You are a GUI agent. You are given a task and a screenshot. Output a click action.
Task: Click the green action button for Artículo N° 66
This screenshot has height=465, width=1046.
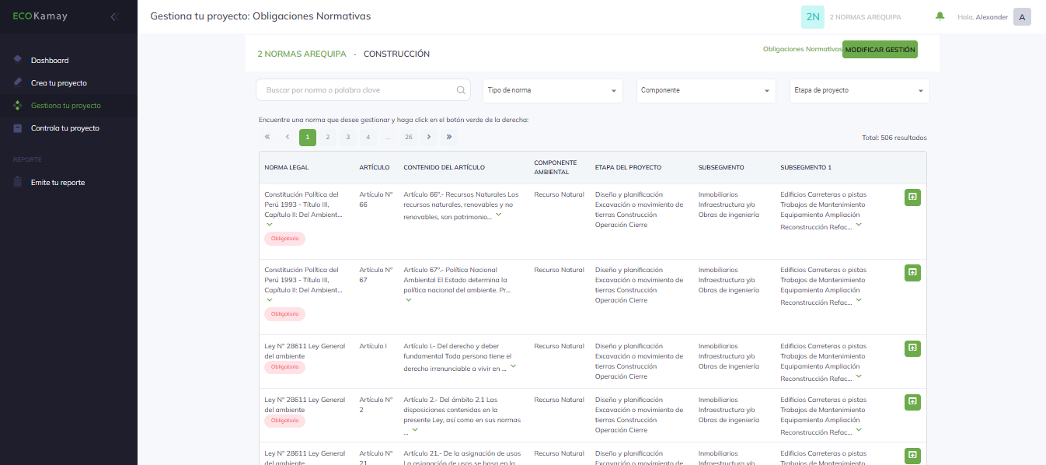tap(912, 198)
